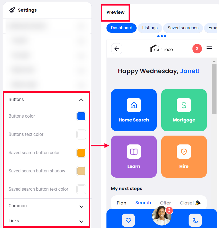Collapse the Buttons section

click(81, 100)
